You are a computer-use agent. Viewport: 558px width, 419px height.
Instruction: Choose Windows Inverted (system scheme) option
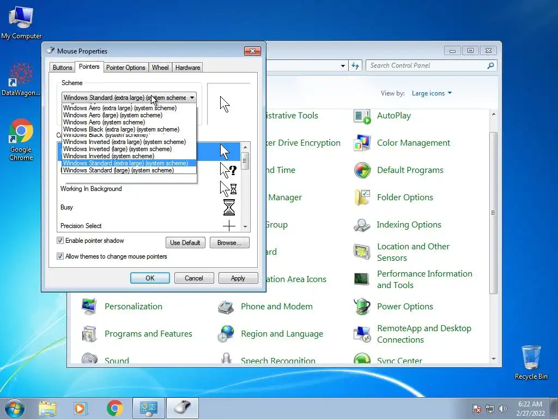tap(129, 156)
